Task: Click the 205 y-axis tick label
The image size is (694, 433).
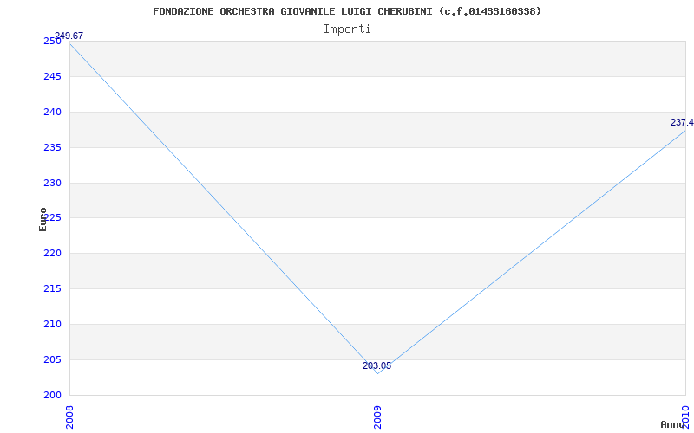Action: 52,359
